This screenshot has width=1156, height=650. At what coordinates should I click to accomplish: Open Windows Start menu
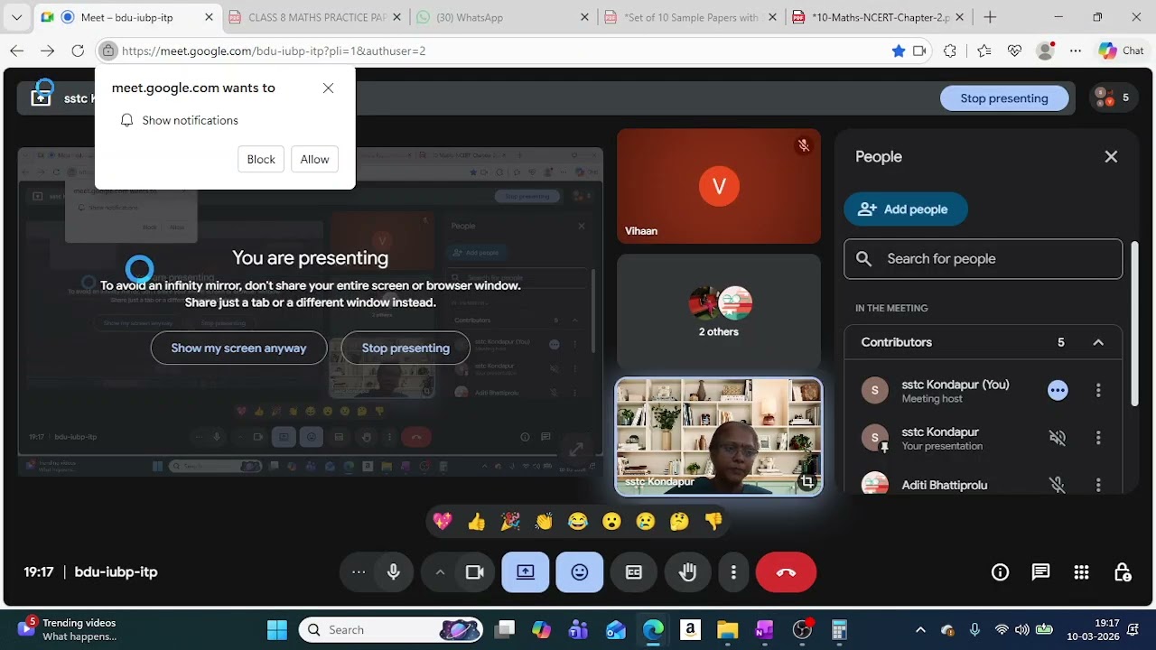click(x=277, y=630)
